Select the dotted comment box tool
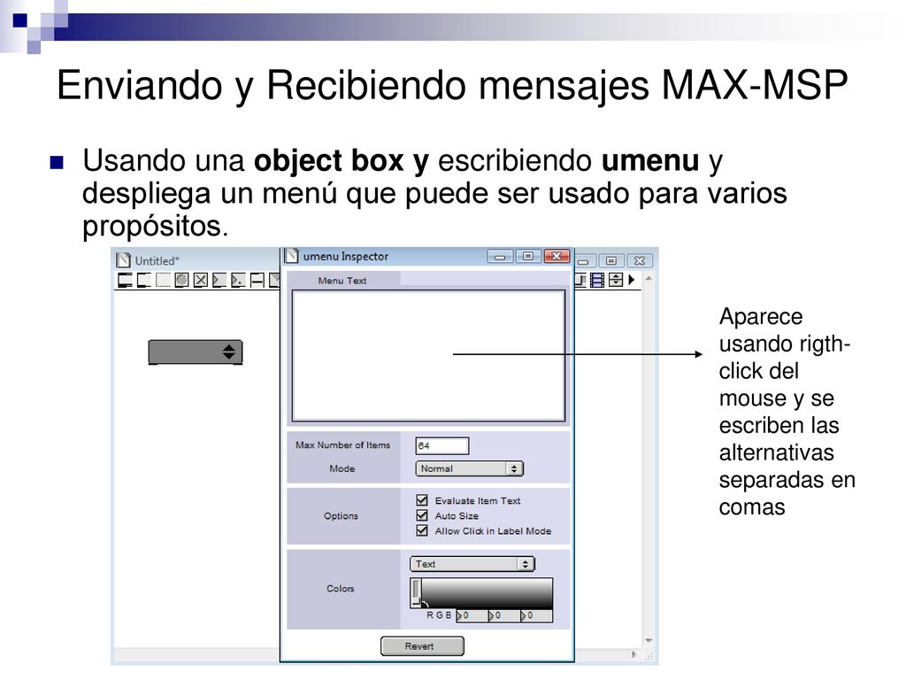The height and width of the screenshot is (680, 906). pos(163,281)
